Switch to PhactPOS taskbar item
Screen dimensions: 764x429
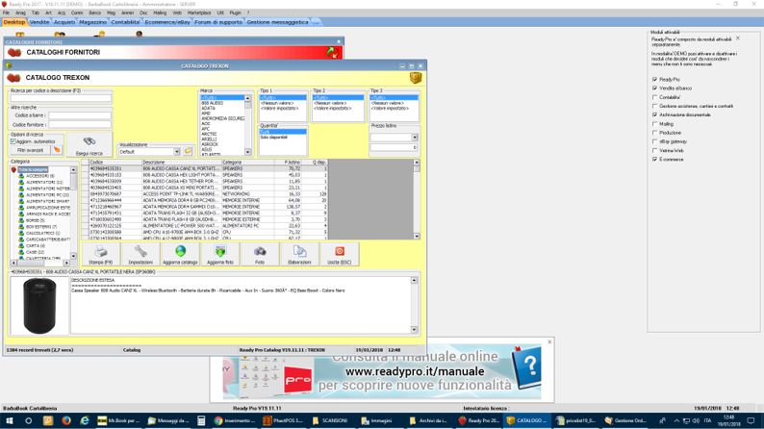coord(283,420)
